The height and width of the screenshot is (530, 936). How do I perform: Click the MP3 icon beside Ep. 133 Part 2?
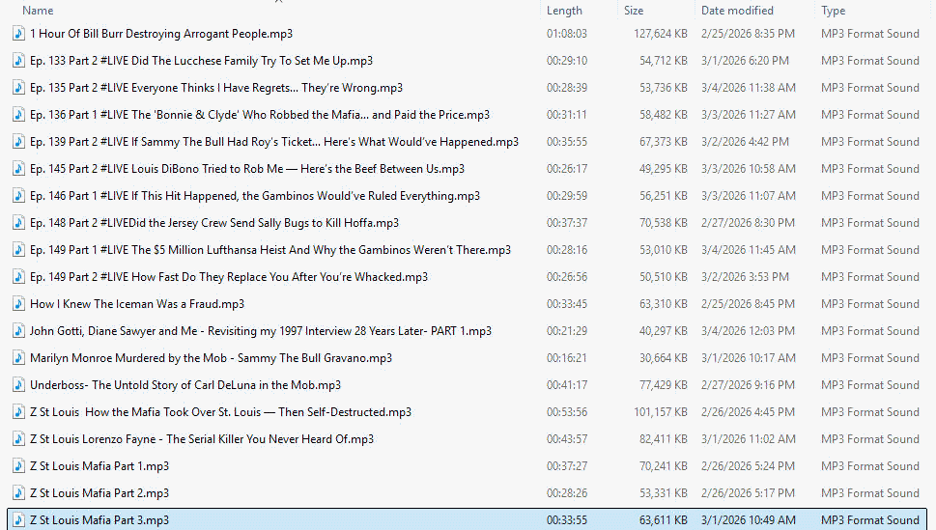tap(18, 61)
